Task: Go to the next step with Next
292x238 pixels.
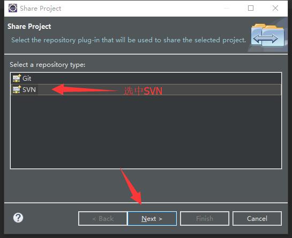Action: pos(152,218)
